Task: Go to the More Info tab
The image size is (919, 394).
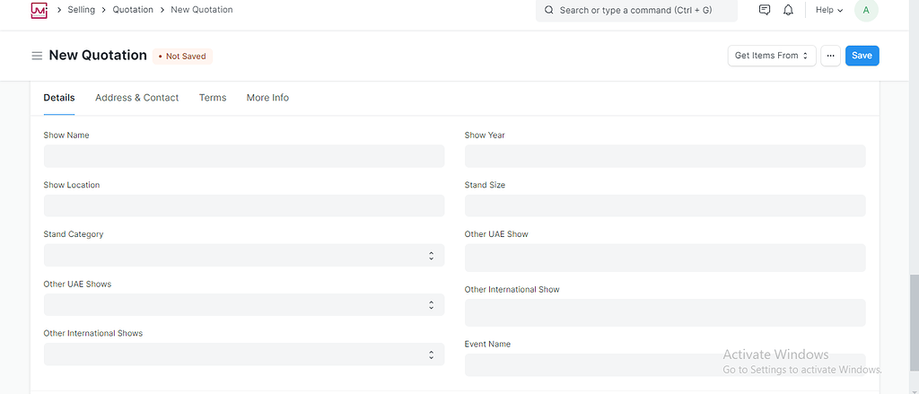Action: tap(267, 98)
